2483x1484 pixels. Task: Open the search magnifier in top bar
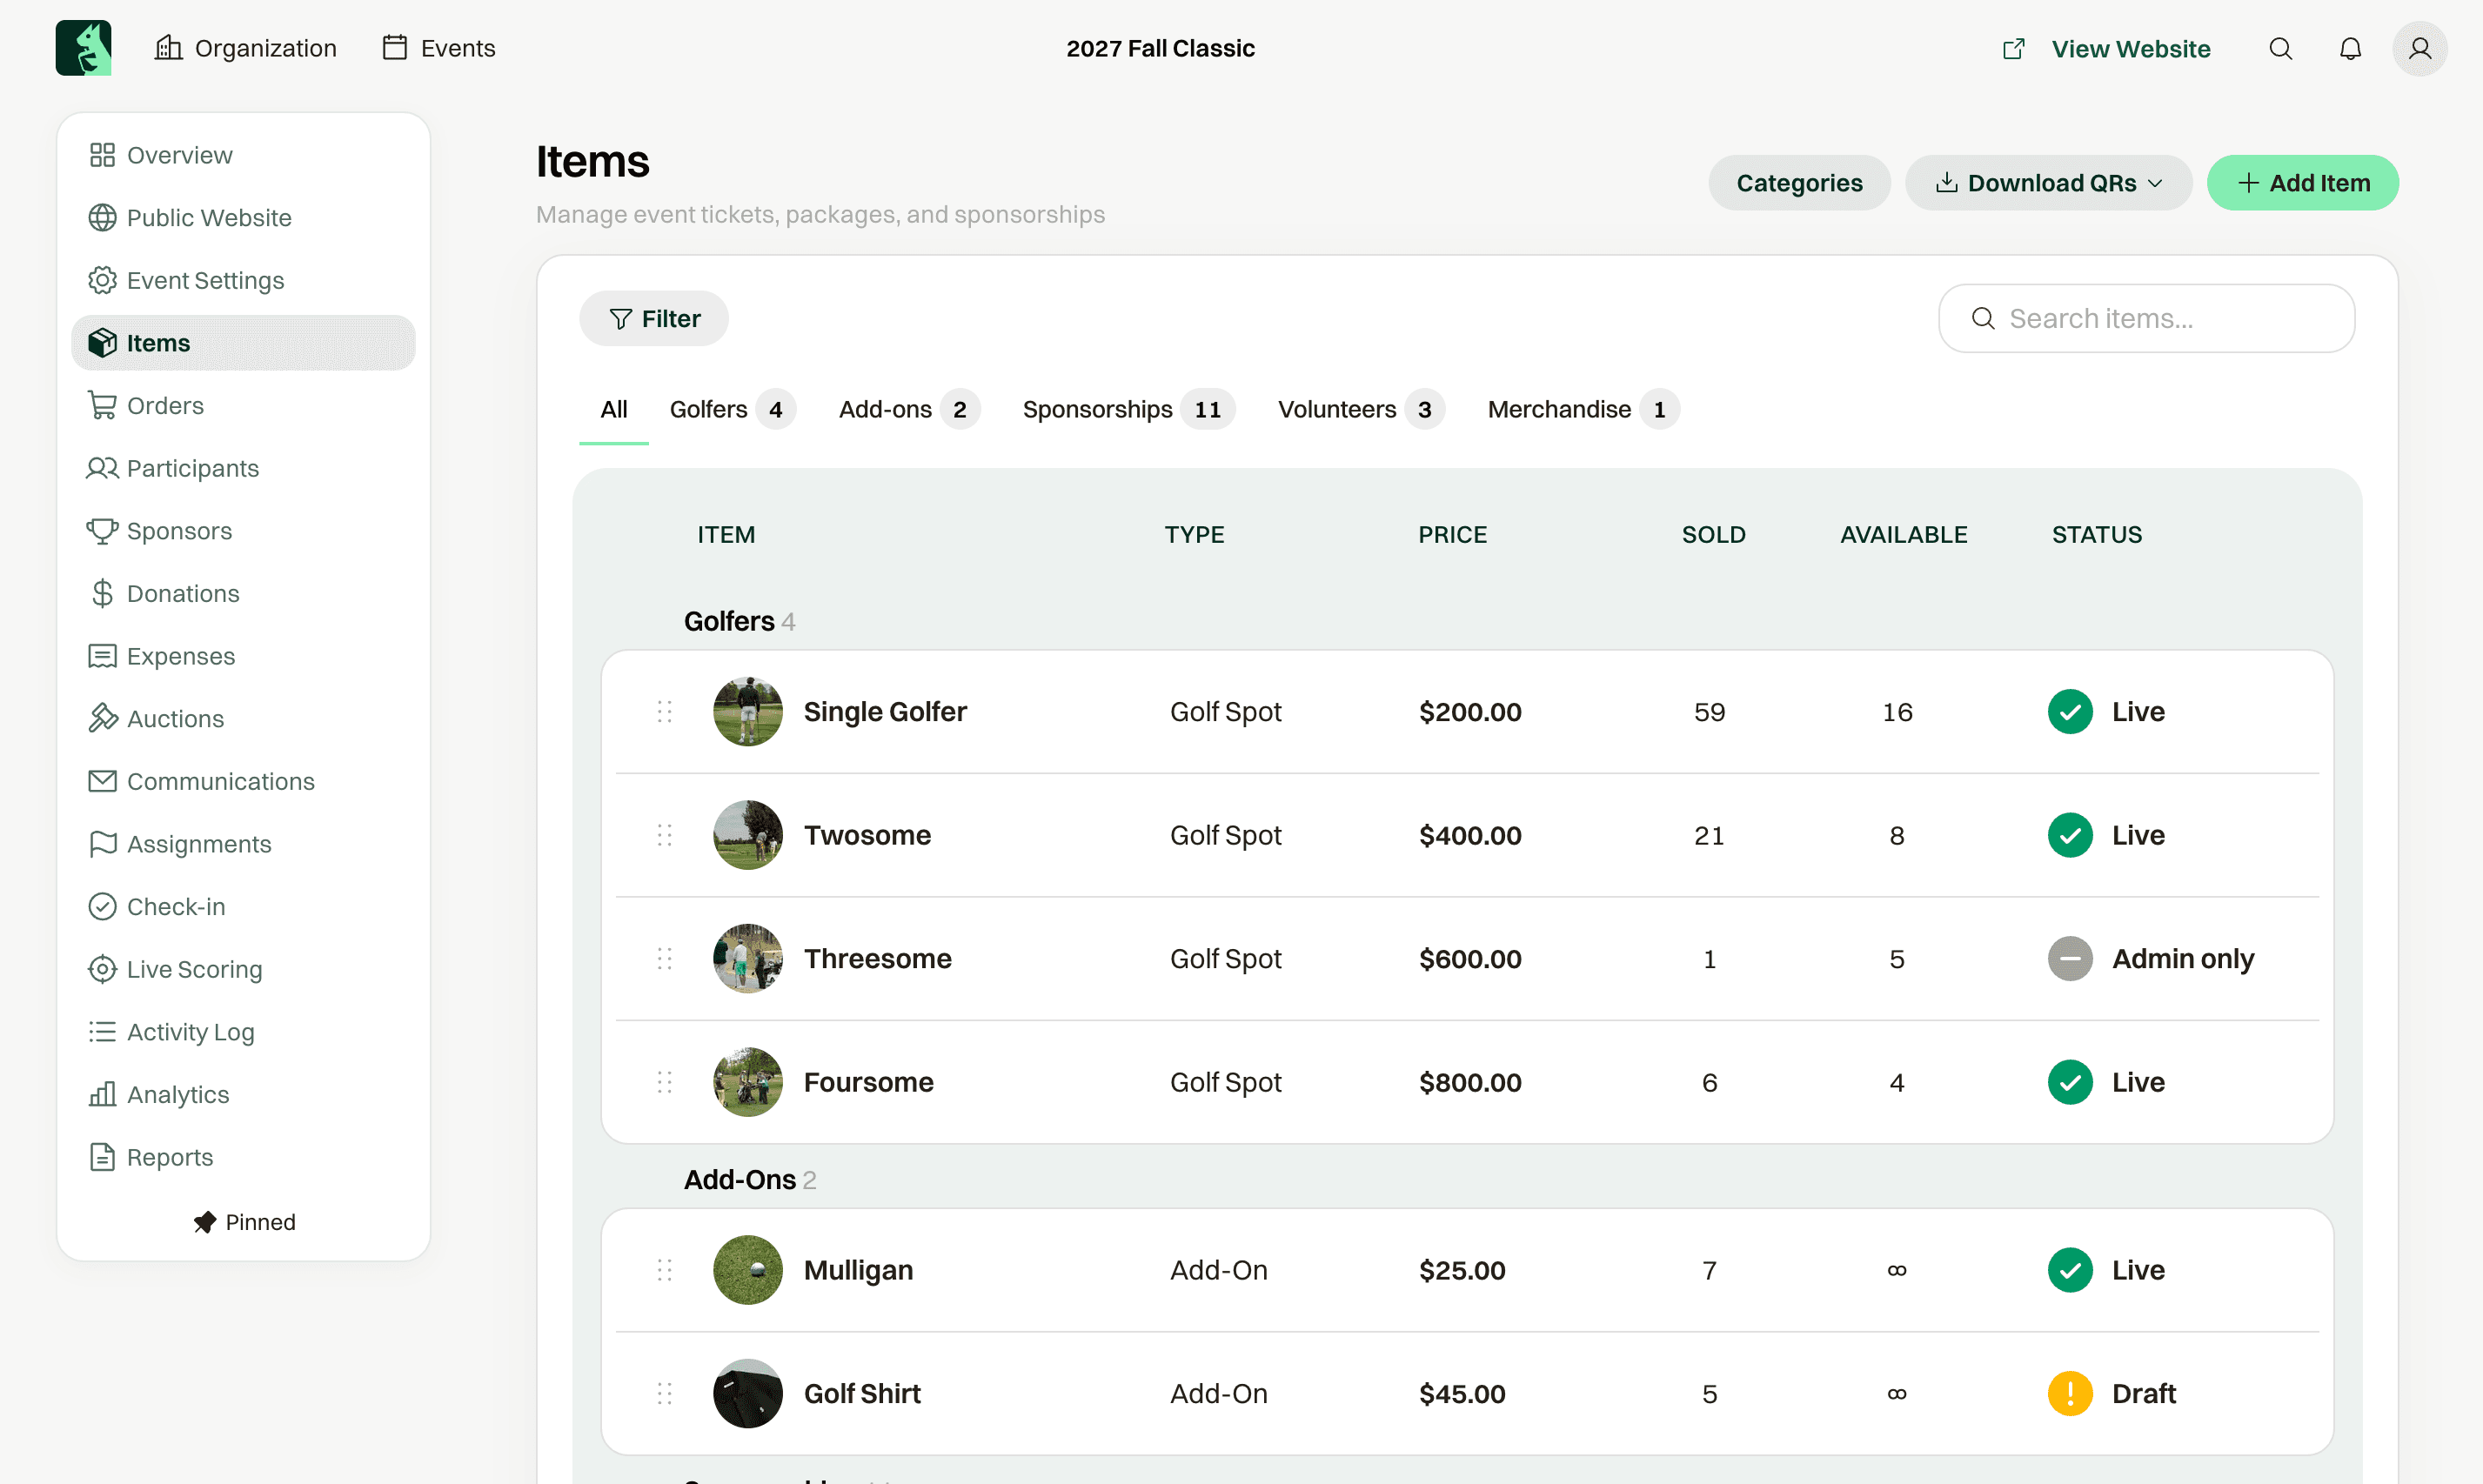point(2280,49)
